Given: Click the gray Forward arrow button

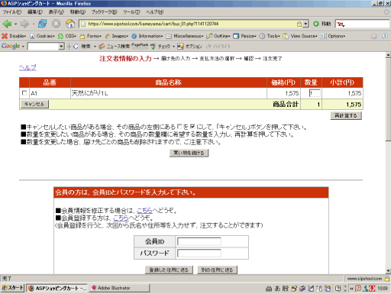Looking at the screenshot, I should 24,24.
